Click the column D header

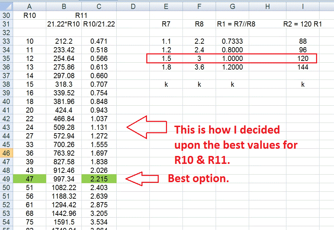click(x=133, y=6)
